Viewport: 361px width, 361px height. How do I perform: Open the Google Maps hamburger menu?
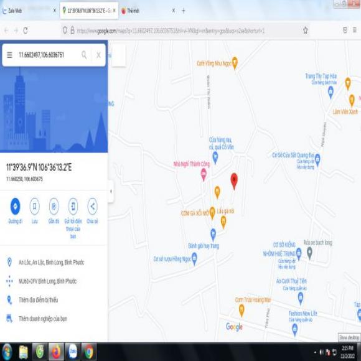pos(9,55)
